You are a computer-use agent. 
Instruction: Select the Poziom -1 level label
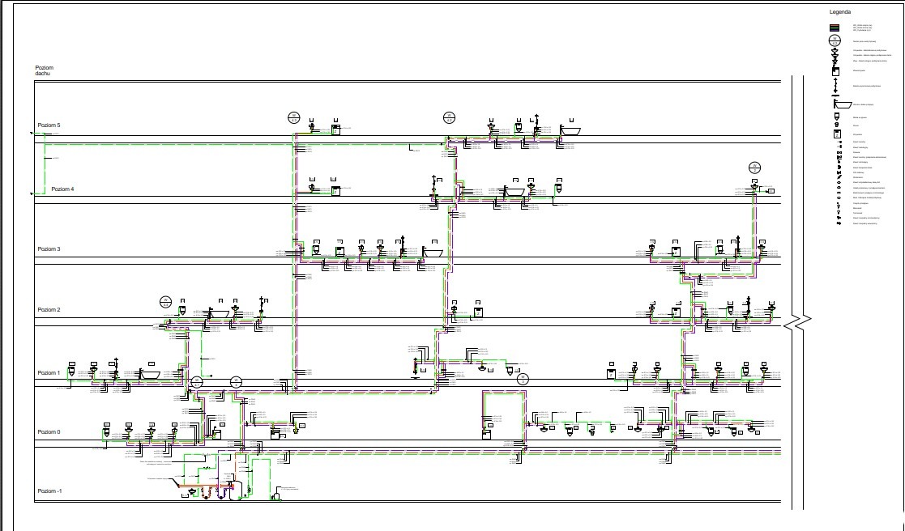(x=49, y=491)
